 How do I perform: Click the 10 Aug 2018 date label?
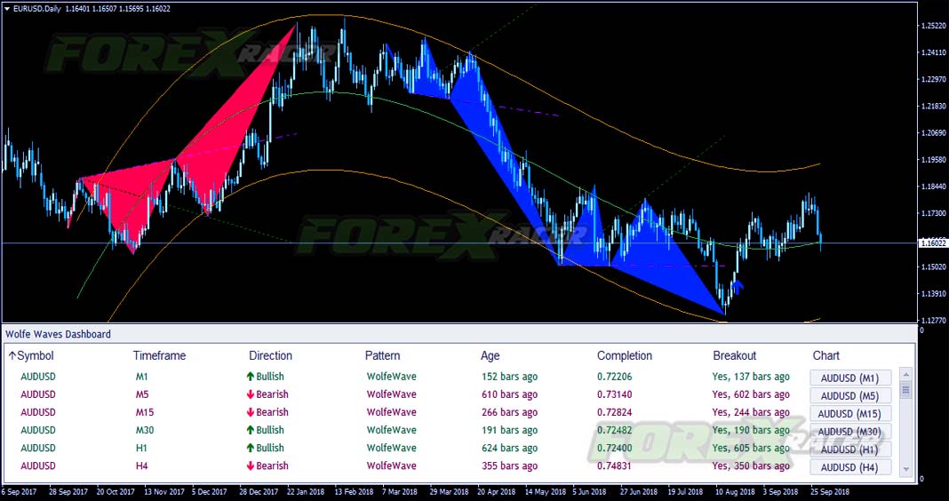point(736,492)
